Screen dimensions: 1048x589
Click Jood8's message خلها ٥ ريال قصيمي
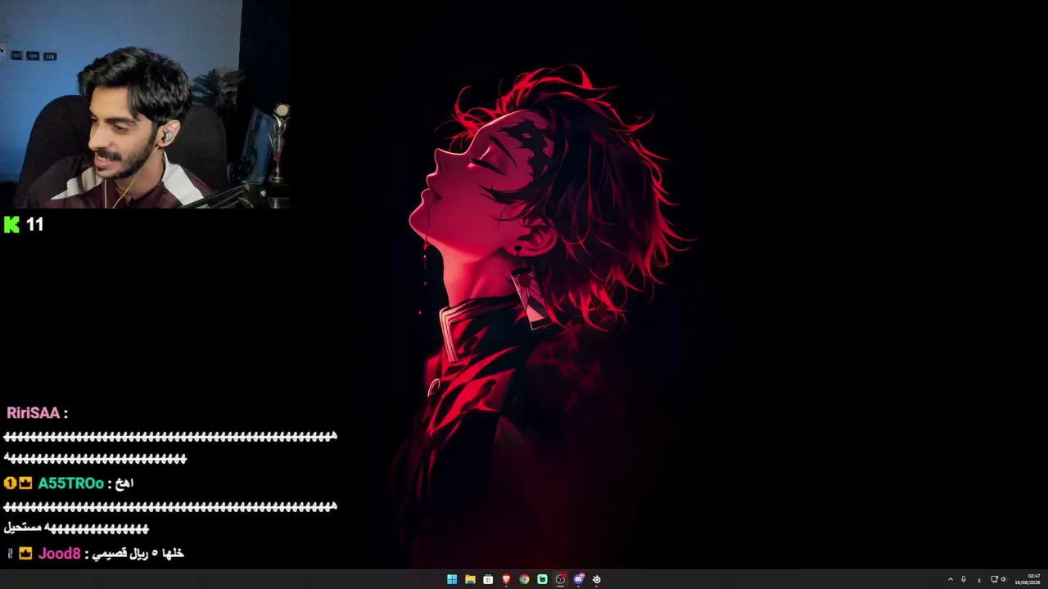point(138,554)
